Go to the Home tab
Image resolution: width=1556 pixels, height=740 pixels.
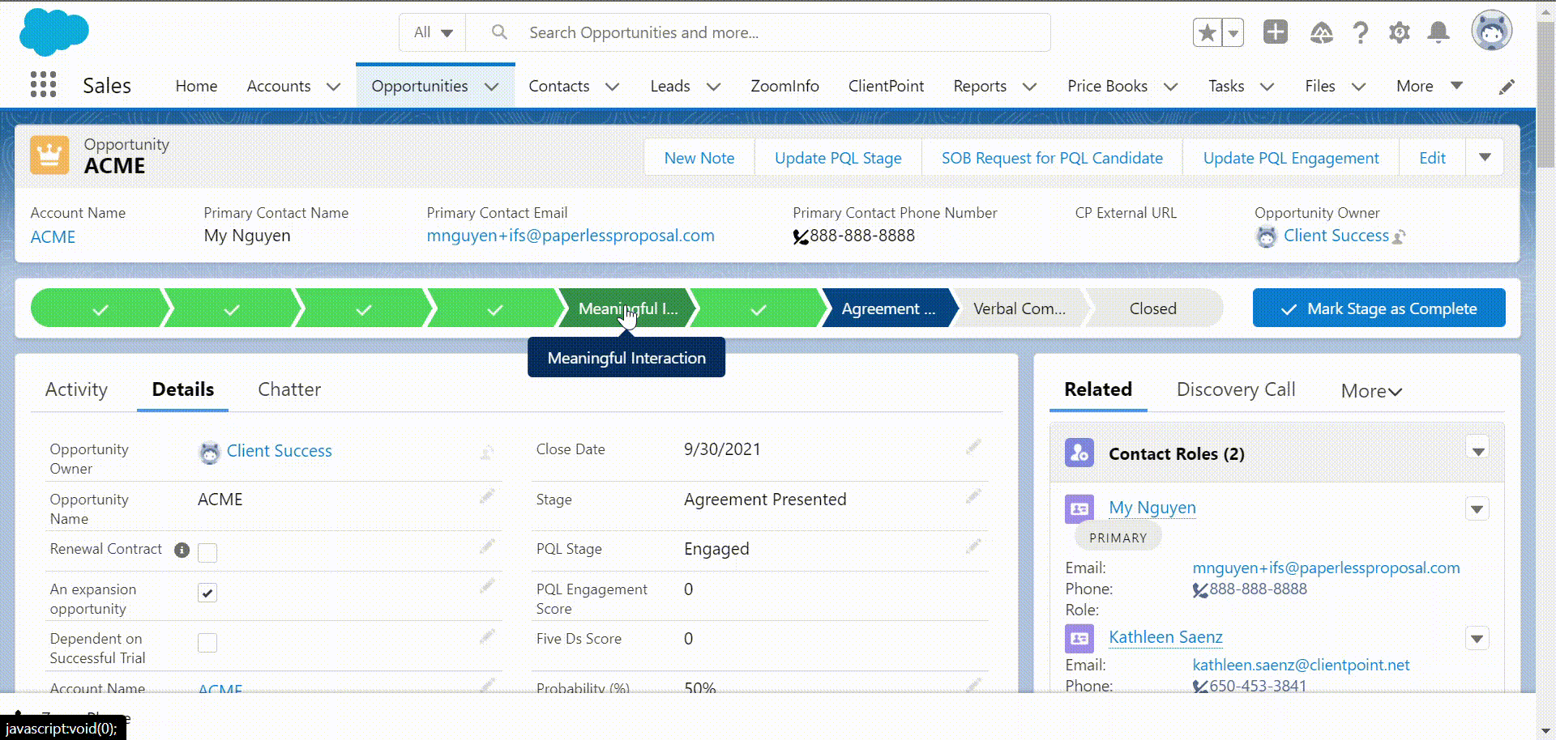(x=196, y=86)
